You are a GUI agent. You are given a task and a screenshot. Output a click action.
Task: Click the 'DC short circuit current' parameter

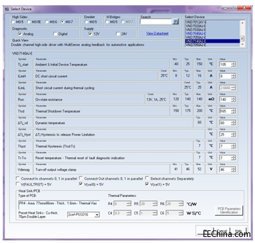click(x=51, y=76)
